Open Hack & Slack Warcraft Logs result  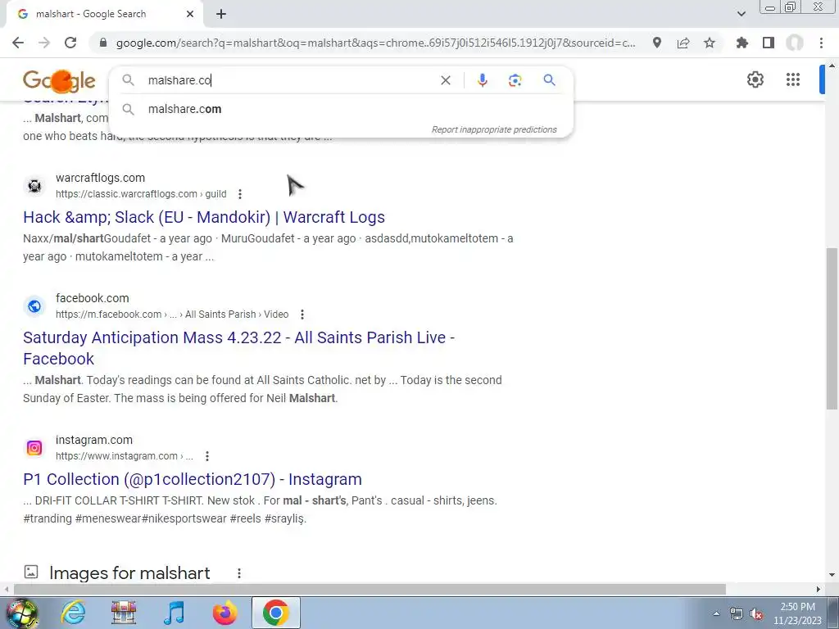[x=204, y=217]
